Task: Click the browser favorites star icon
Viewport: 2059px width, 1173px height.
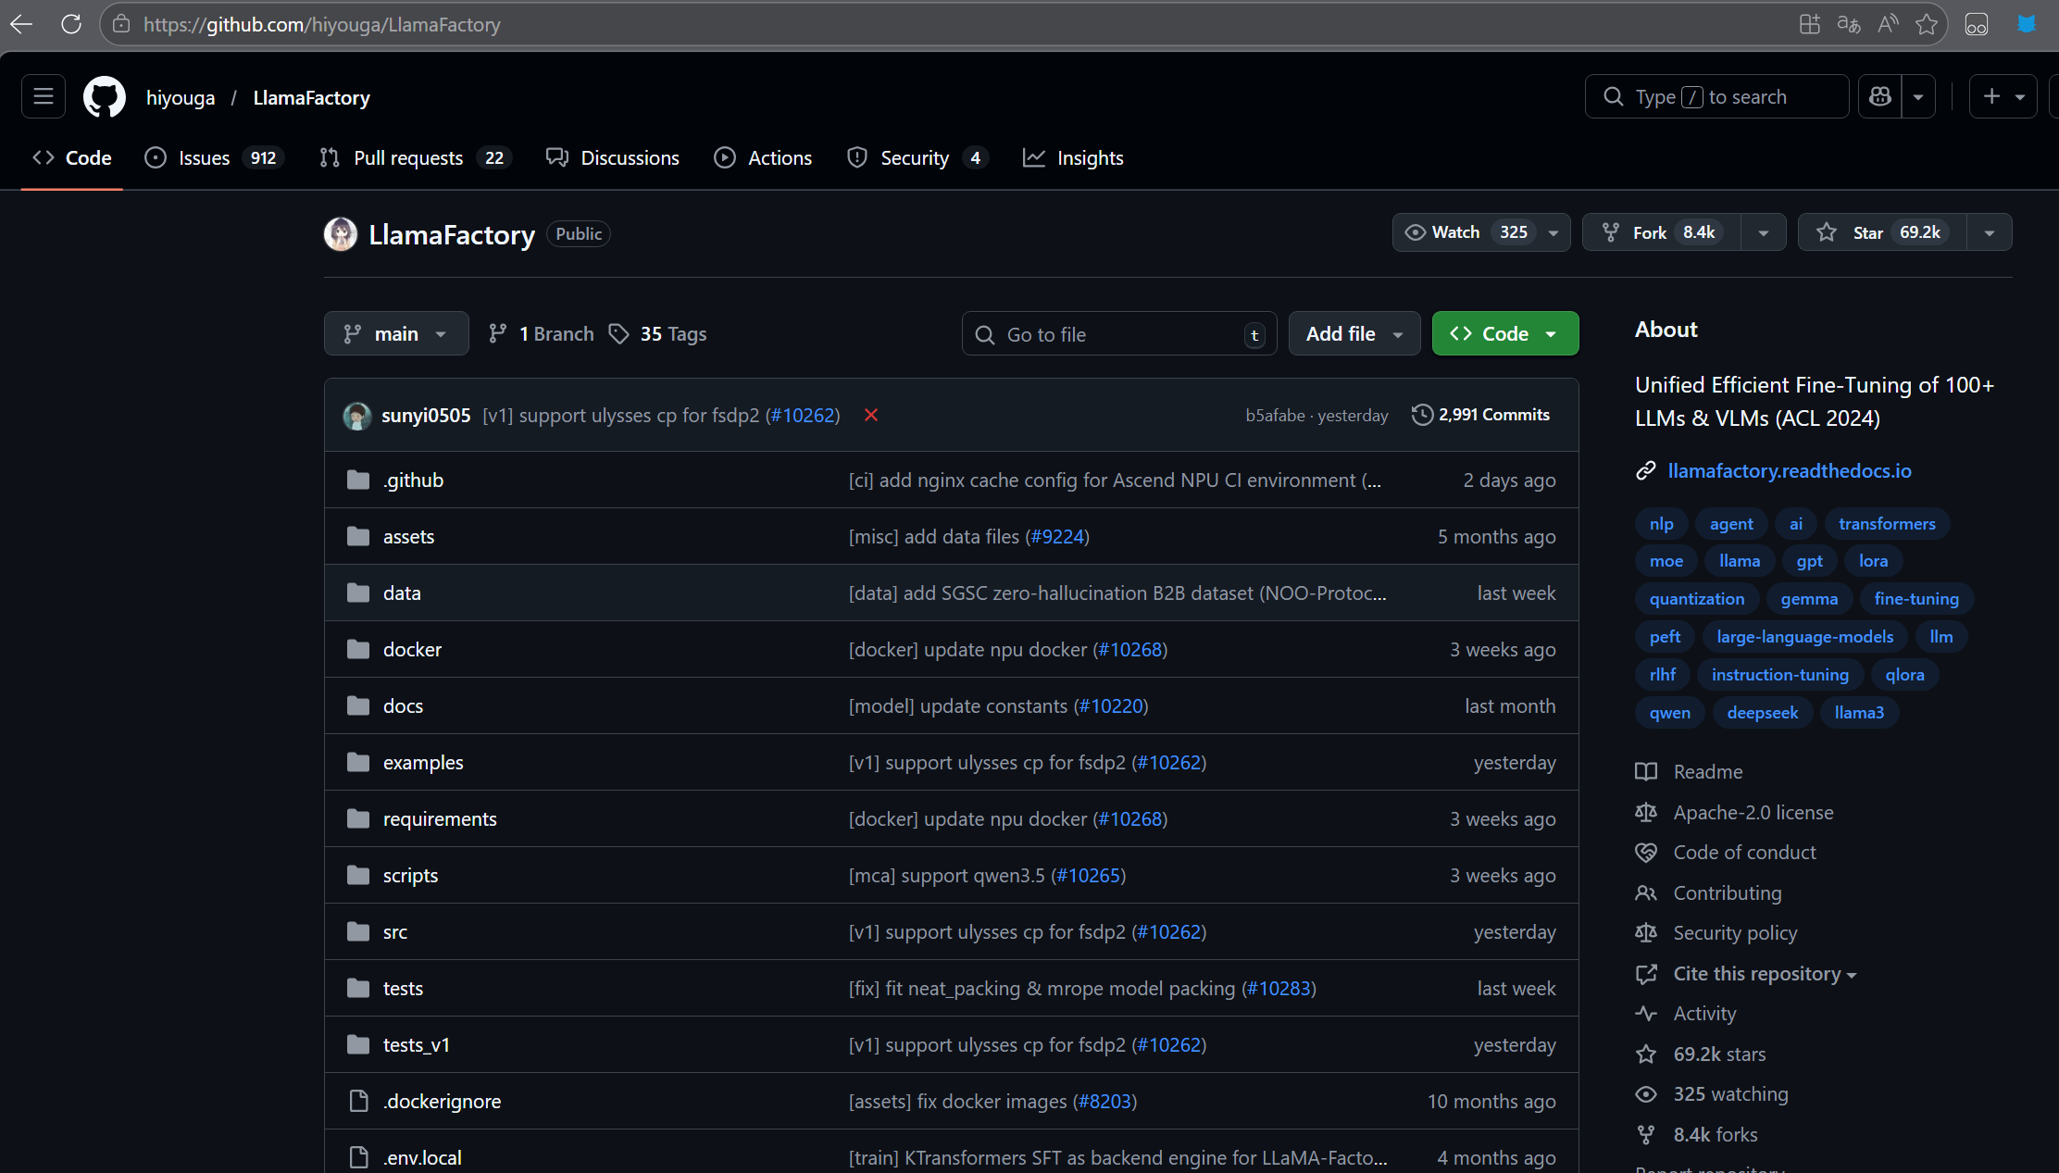Action: click(1927, 25)
